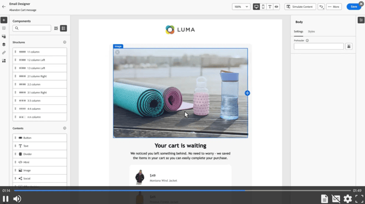Remove the selected image with X icon
This screenshot has height=204, width=365.
(x=117, y=52)
